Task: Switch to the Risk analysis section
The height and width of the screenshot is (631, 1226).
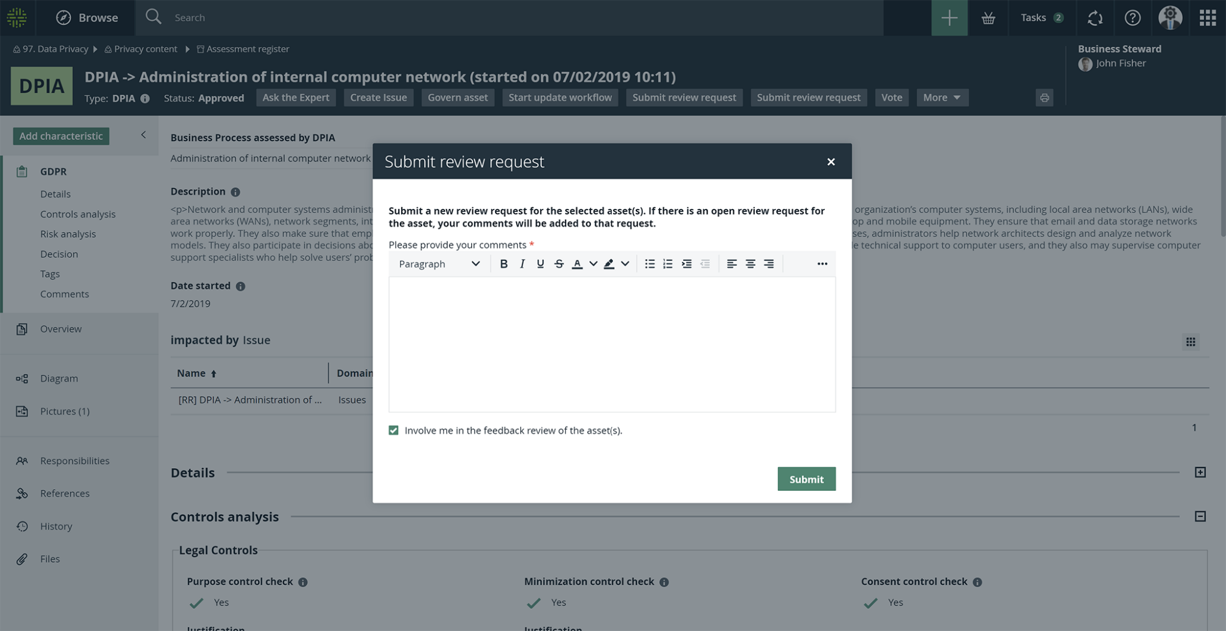Action: point(68,233)
